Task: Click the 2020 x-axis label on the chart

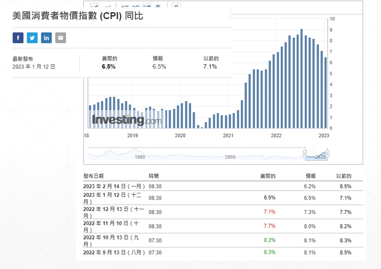Action: pyautogui.click(x=180, y=135)
